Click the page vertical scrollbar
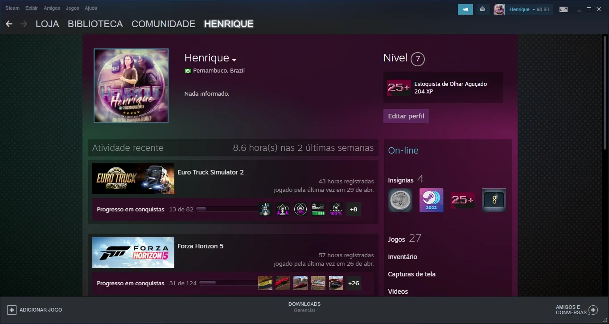 click(605, 93)
